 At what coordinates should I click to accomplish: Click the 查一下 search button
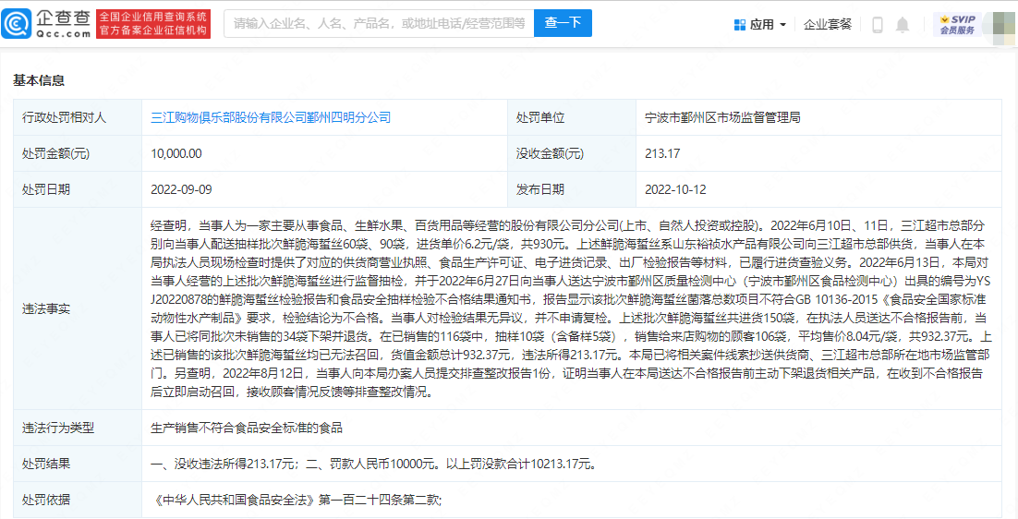[563, 24]
